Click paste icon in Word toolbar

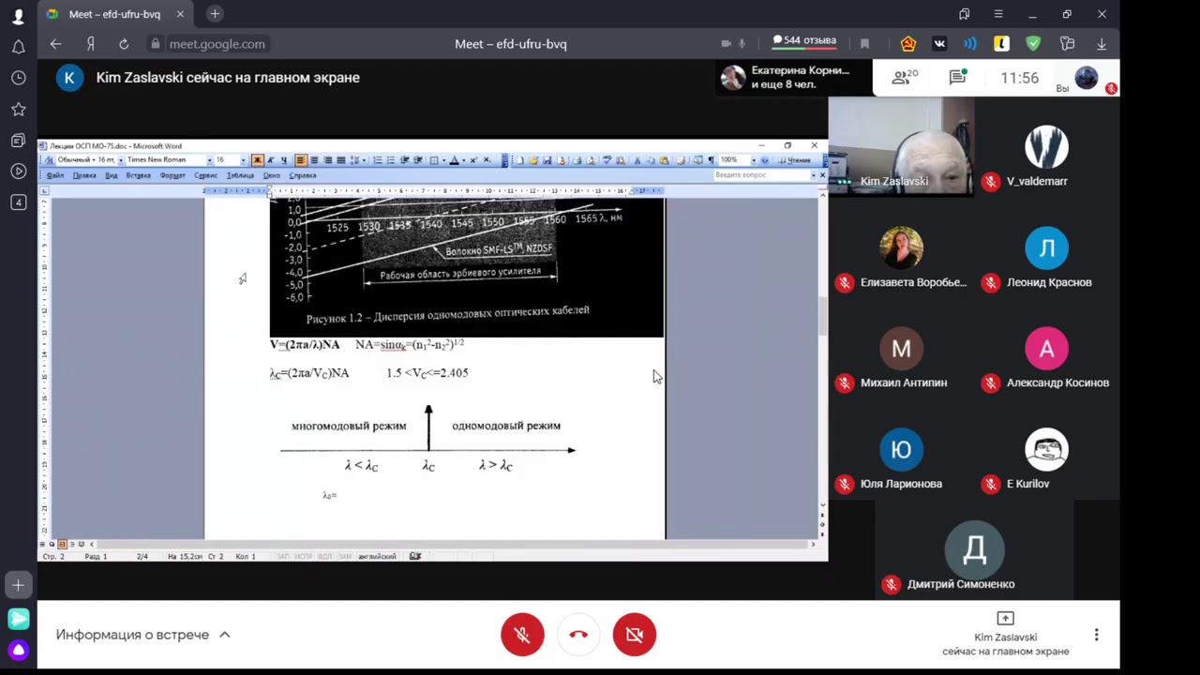664,160
